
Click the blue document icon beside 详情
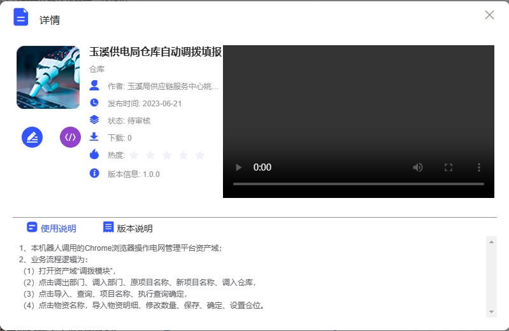[x=21, y=17]
